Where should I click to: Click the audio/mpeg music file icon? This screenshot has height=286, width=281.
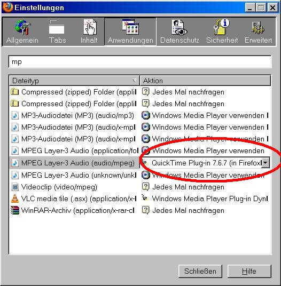coord(15,163)
